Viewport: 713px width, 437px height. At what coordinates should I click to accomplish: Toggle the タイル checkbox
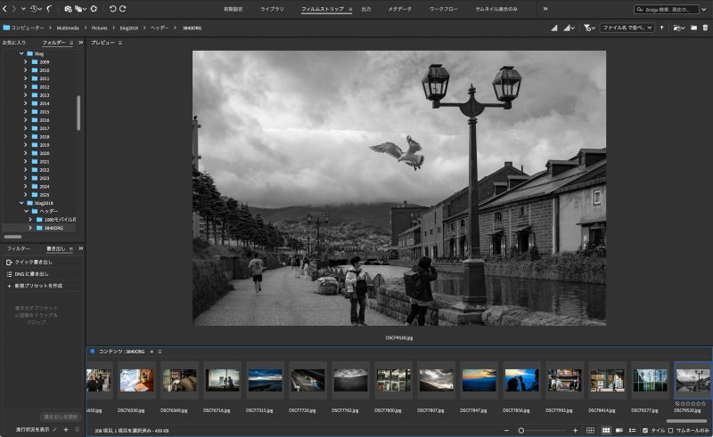pos(646,430)
